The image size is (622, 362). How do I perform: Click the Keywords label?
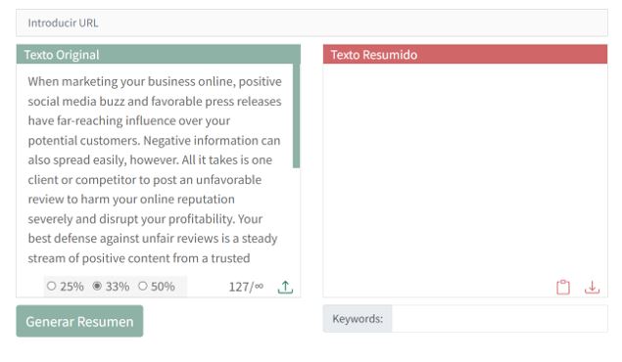click(358, 318)
